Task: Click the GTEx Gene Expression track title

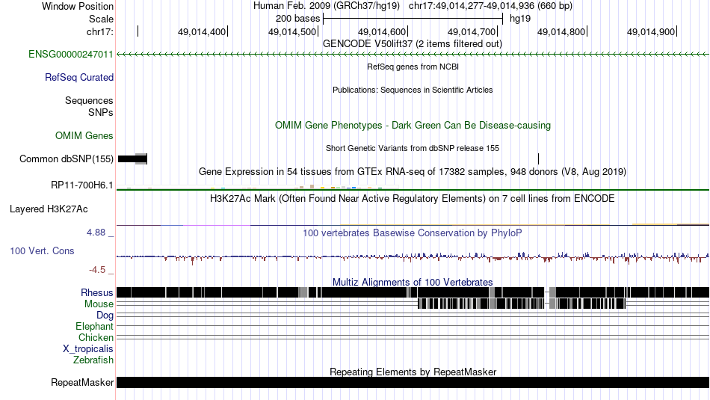Action: point(413,172)
